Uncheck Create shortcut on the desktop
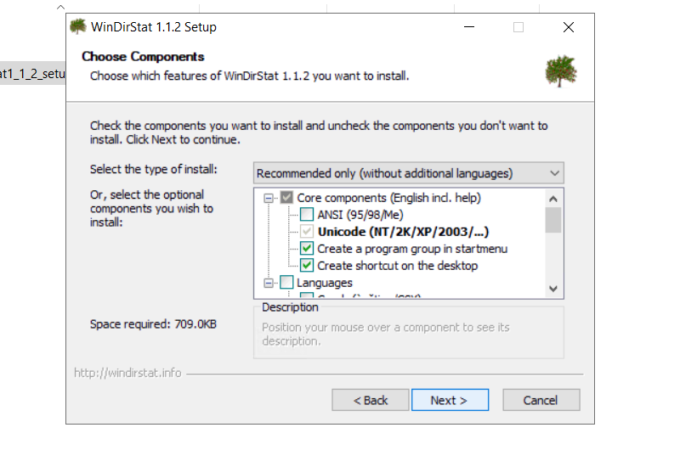680x450 pixels. click(x=307, y=265)
